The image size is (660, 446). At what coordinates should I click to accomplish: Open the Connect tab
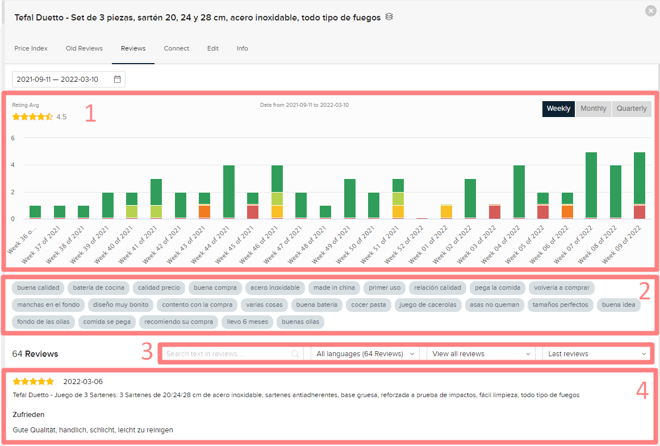pyautogui.click(x=176, y=49)
